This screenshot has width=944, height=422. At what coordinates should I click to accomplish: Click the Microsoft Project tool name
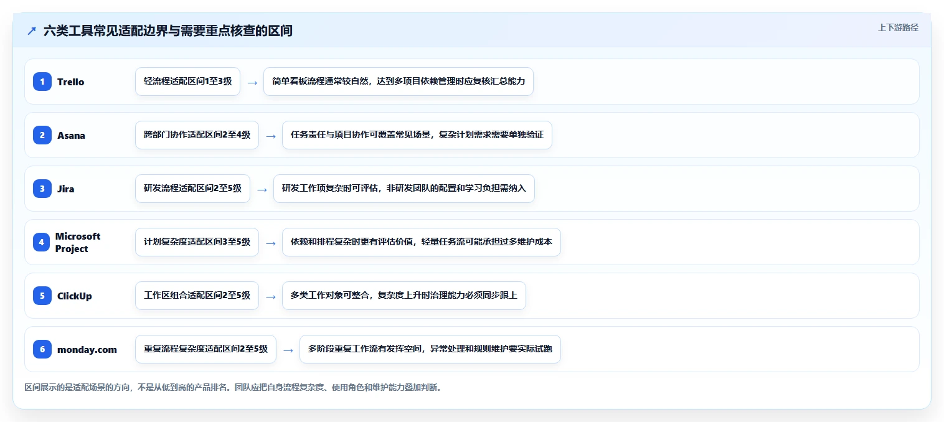pyautogui.click(x=78, y=242)
